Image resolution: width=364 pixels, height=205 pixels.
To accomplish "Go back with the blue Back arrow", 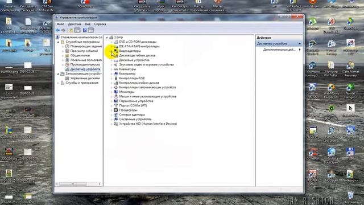I will [57, 30].
